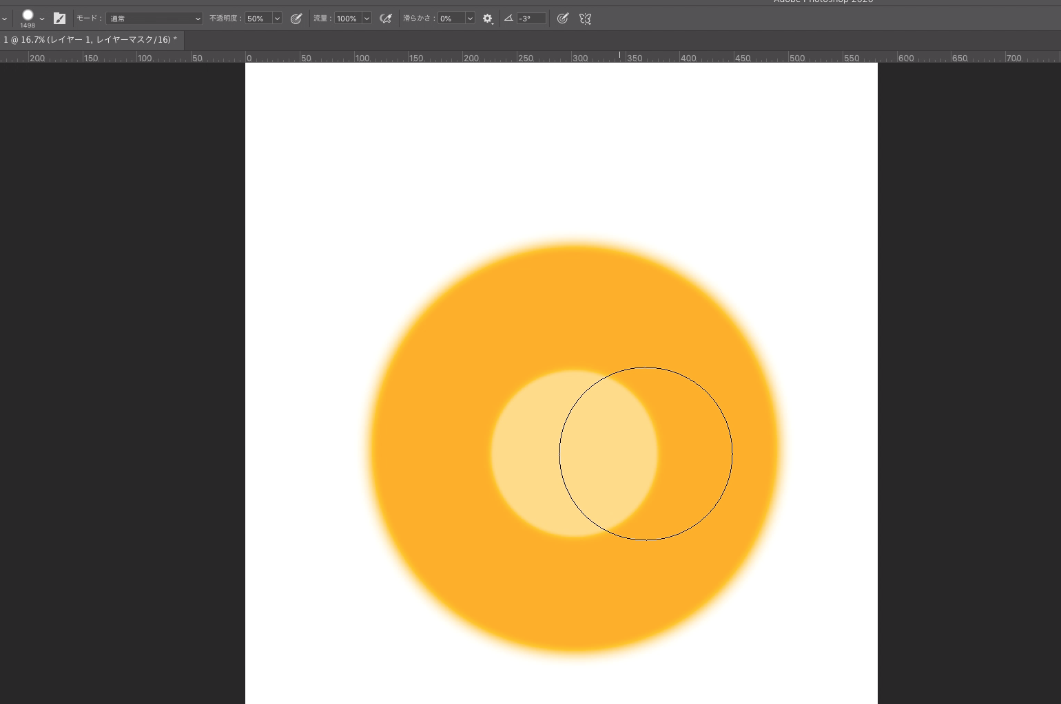
Task: Click the horizontal ruler at 300
Action: point(580,58)
